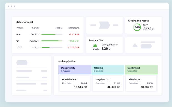Click the Status column header

click(x=59, y=28)
